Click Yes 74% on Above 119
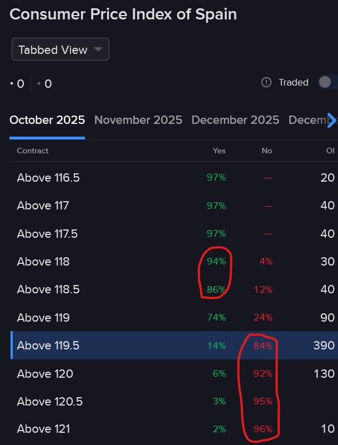Image resolution: width=338 pixels, height=445 pixels. [216, 317]
